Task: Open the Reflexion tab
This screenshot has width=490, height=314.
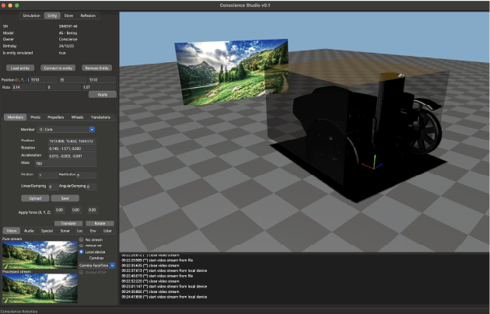Action: [x=88, y=15]
